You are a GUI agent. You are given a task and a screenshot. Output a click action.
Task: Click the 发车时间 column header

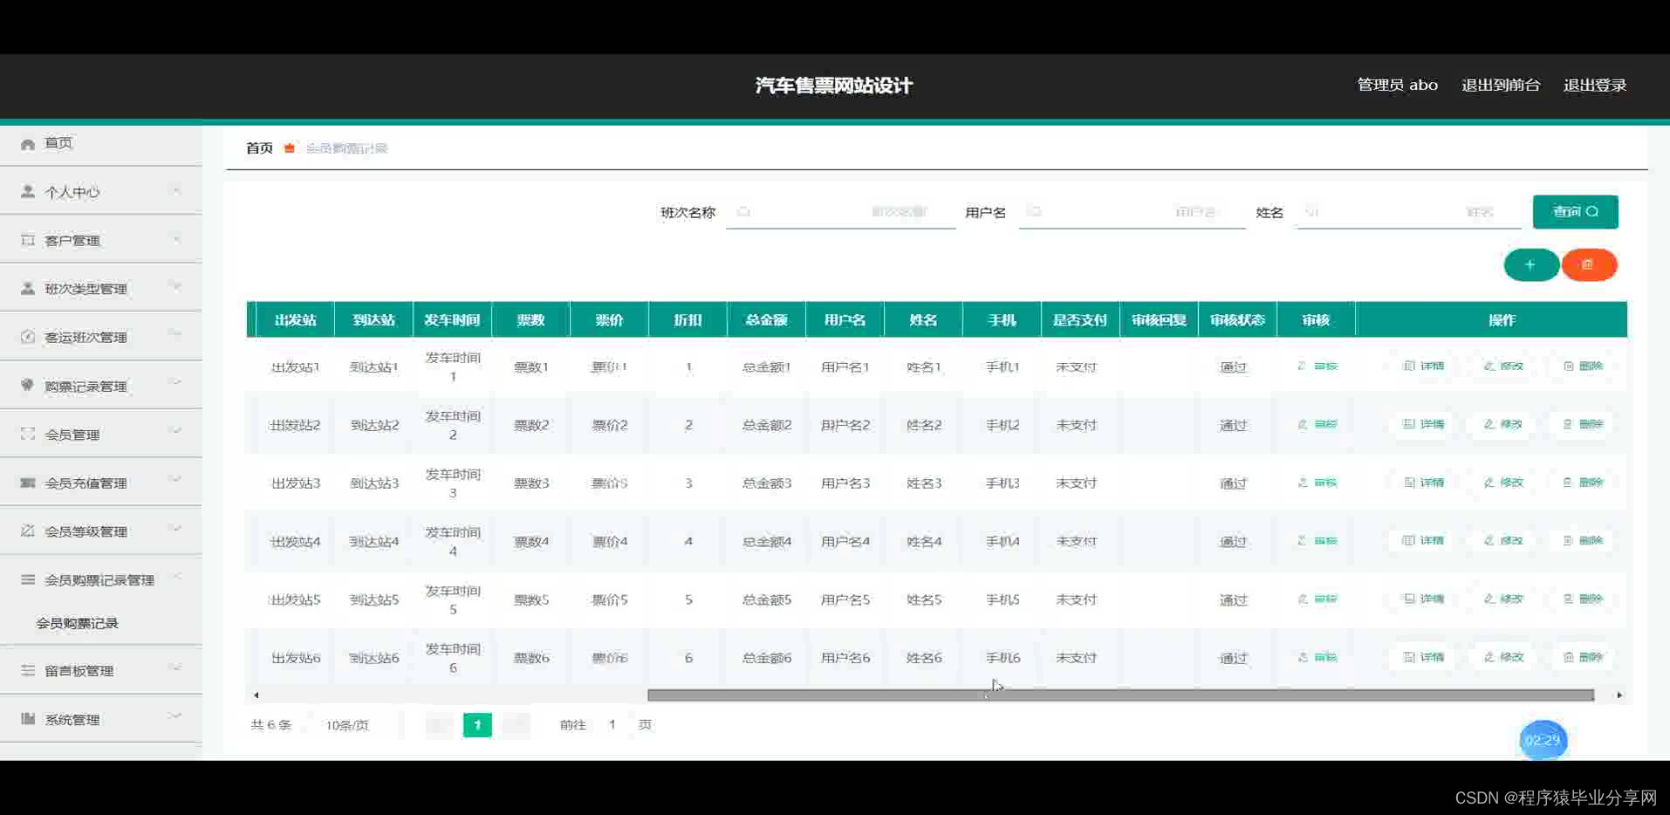coord(452,320)
